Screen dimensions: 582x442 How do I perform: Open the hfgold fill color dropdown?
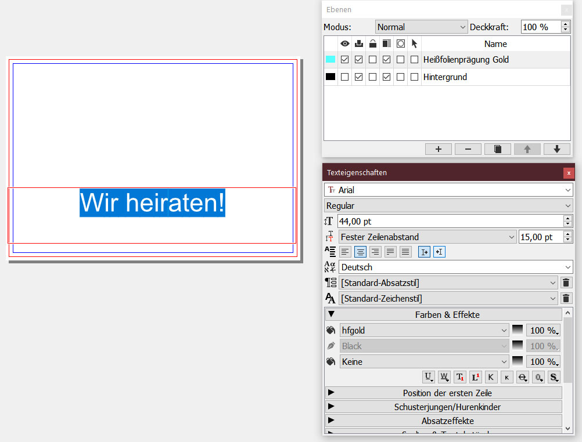pyautogui.click(x=424, y=330)
